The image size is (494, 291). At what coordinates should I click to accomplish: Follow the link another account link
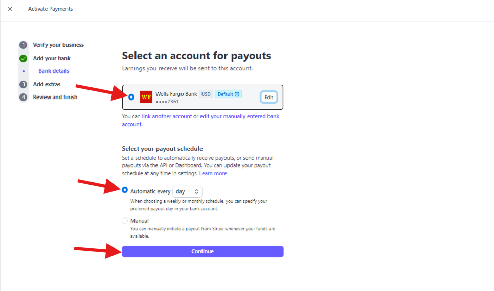[x=167, y=116]
